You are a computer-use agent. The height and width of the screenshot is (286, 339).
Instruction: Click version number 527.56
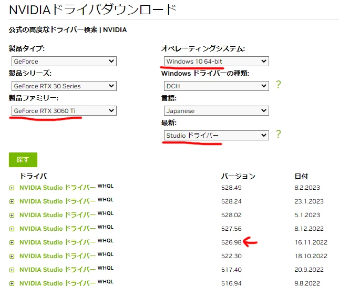click(x=231, y=229)
